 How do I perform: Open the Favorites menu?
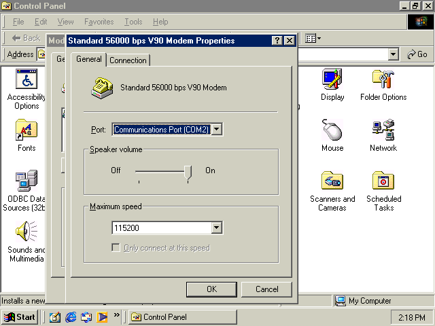99,22
